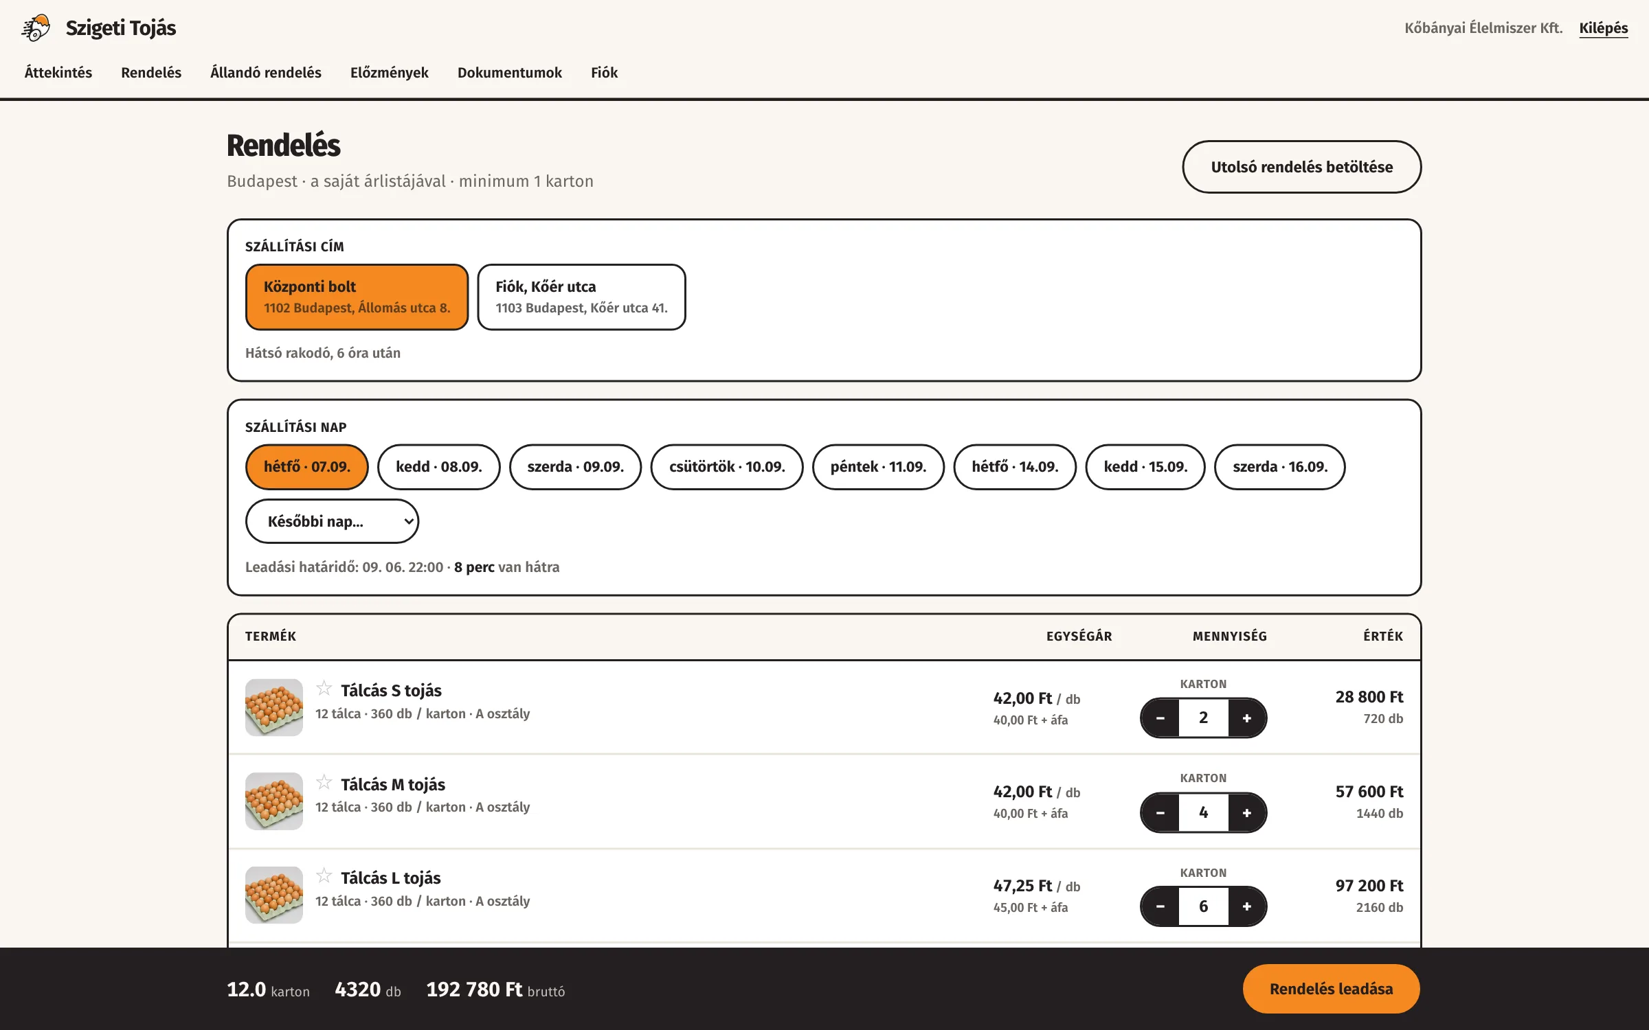Decrease Tálcás S tojás carton quantity
The height and width of the screenshot is (1030, 1649).
[x=1160, y=718]
